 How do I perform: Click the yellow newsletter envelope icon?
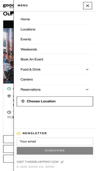point(19,133)
